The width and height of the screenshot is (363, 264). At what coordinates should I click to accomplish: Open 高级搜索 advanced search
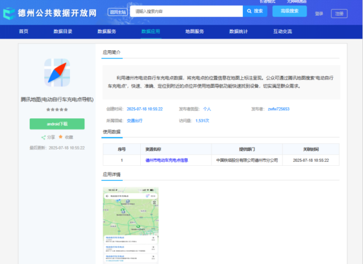click(x=289, y=11)
